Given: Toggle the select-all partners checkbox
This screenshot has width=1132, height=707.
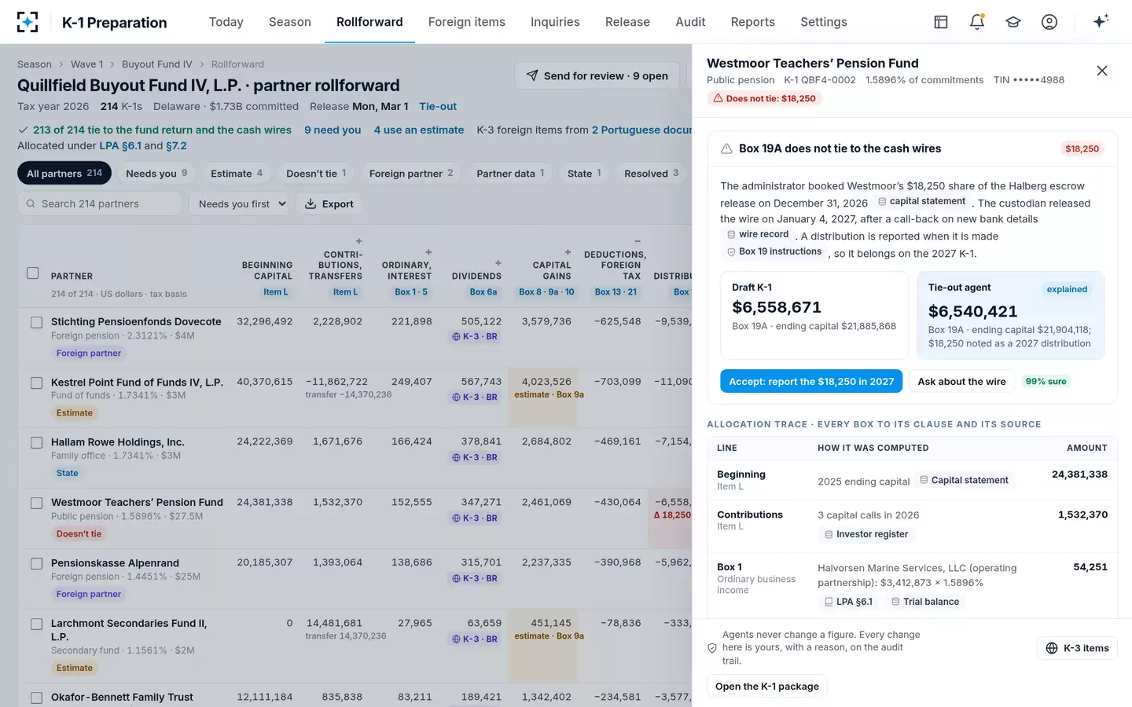Looking at the screenshot, I should pyautogui.click(x=33, y=273).
